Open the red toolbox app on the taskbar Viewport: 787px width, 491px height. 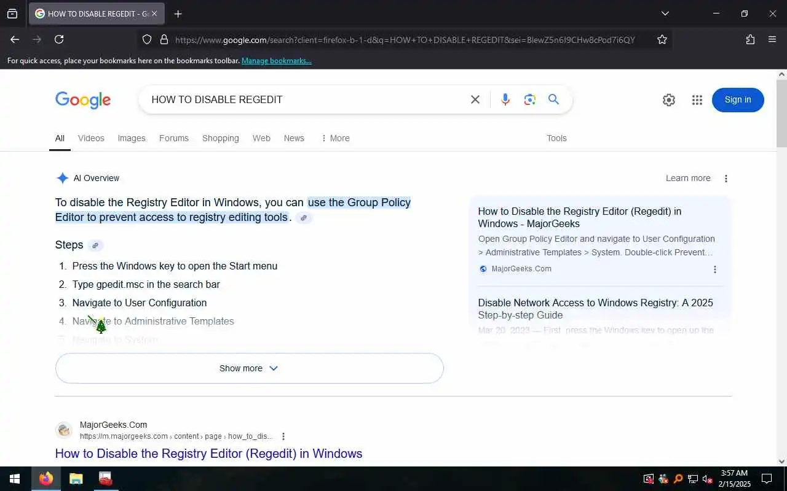[106, 479]
